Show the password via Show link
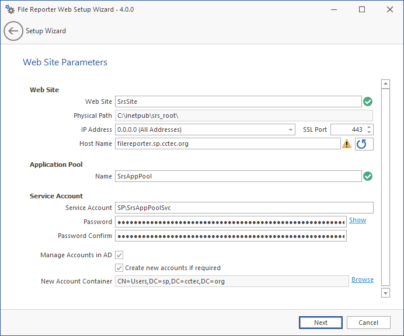The width and height of the screenshot is (404, 336). (x=357, y=220)
